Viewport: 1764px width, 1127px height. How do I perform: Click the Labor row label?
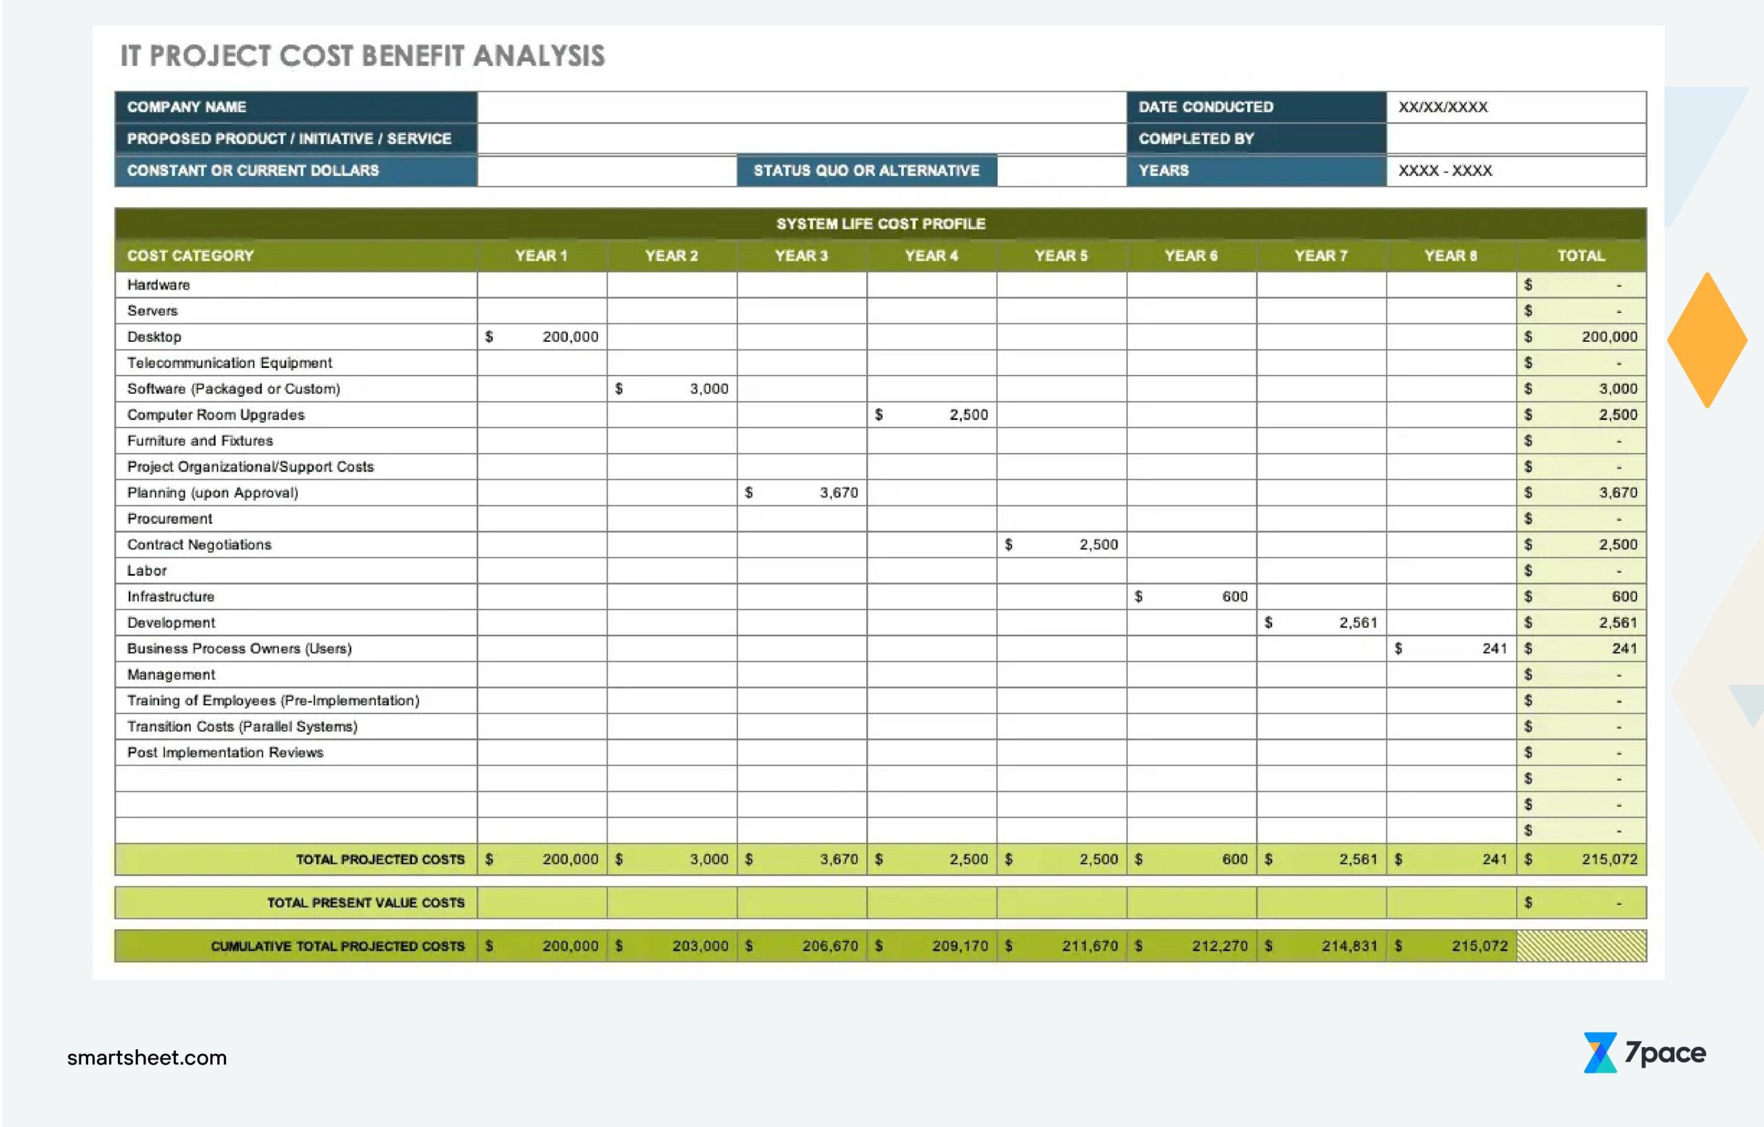coord(147,571)
